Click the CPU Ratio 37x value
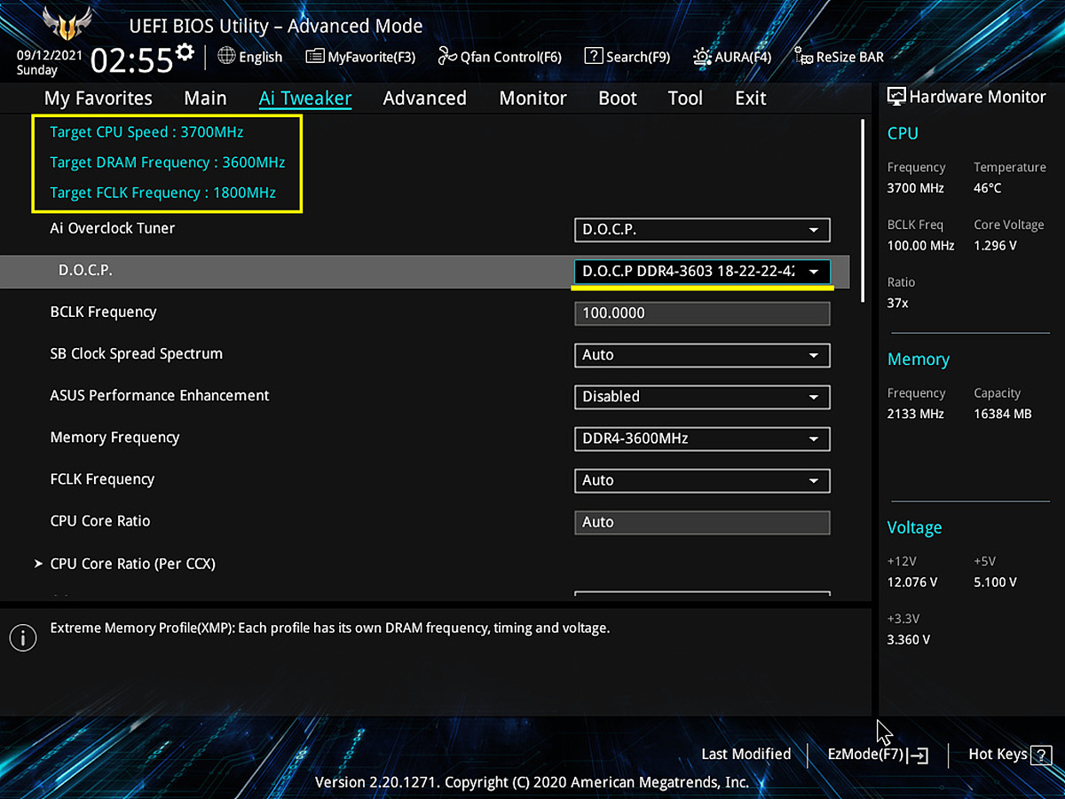The image size is (1065, 799). [x=897, y=303]
